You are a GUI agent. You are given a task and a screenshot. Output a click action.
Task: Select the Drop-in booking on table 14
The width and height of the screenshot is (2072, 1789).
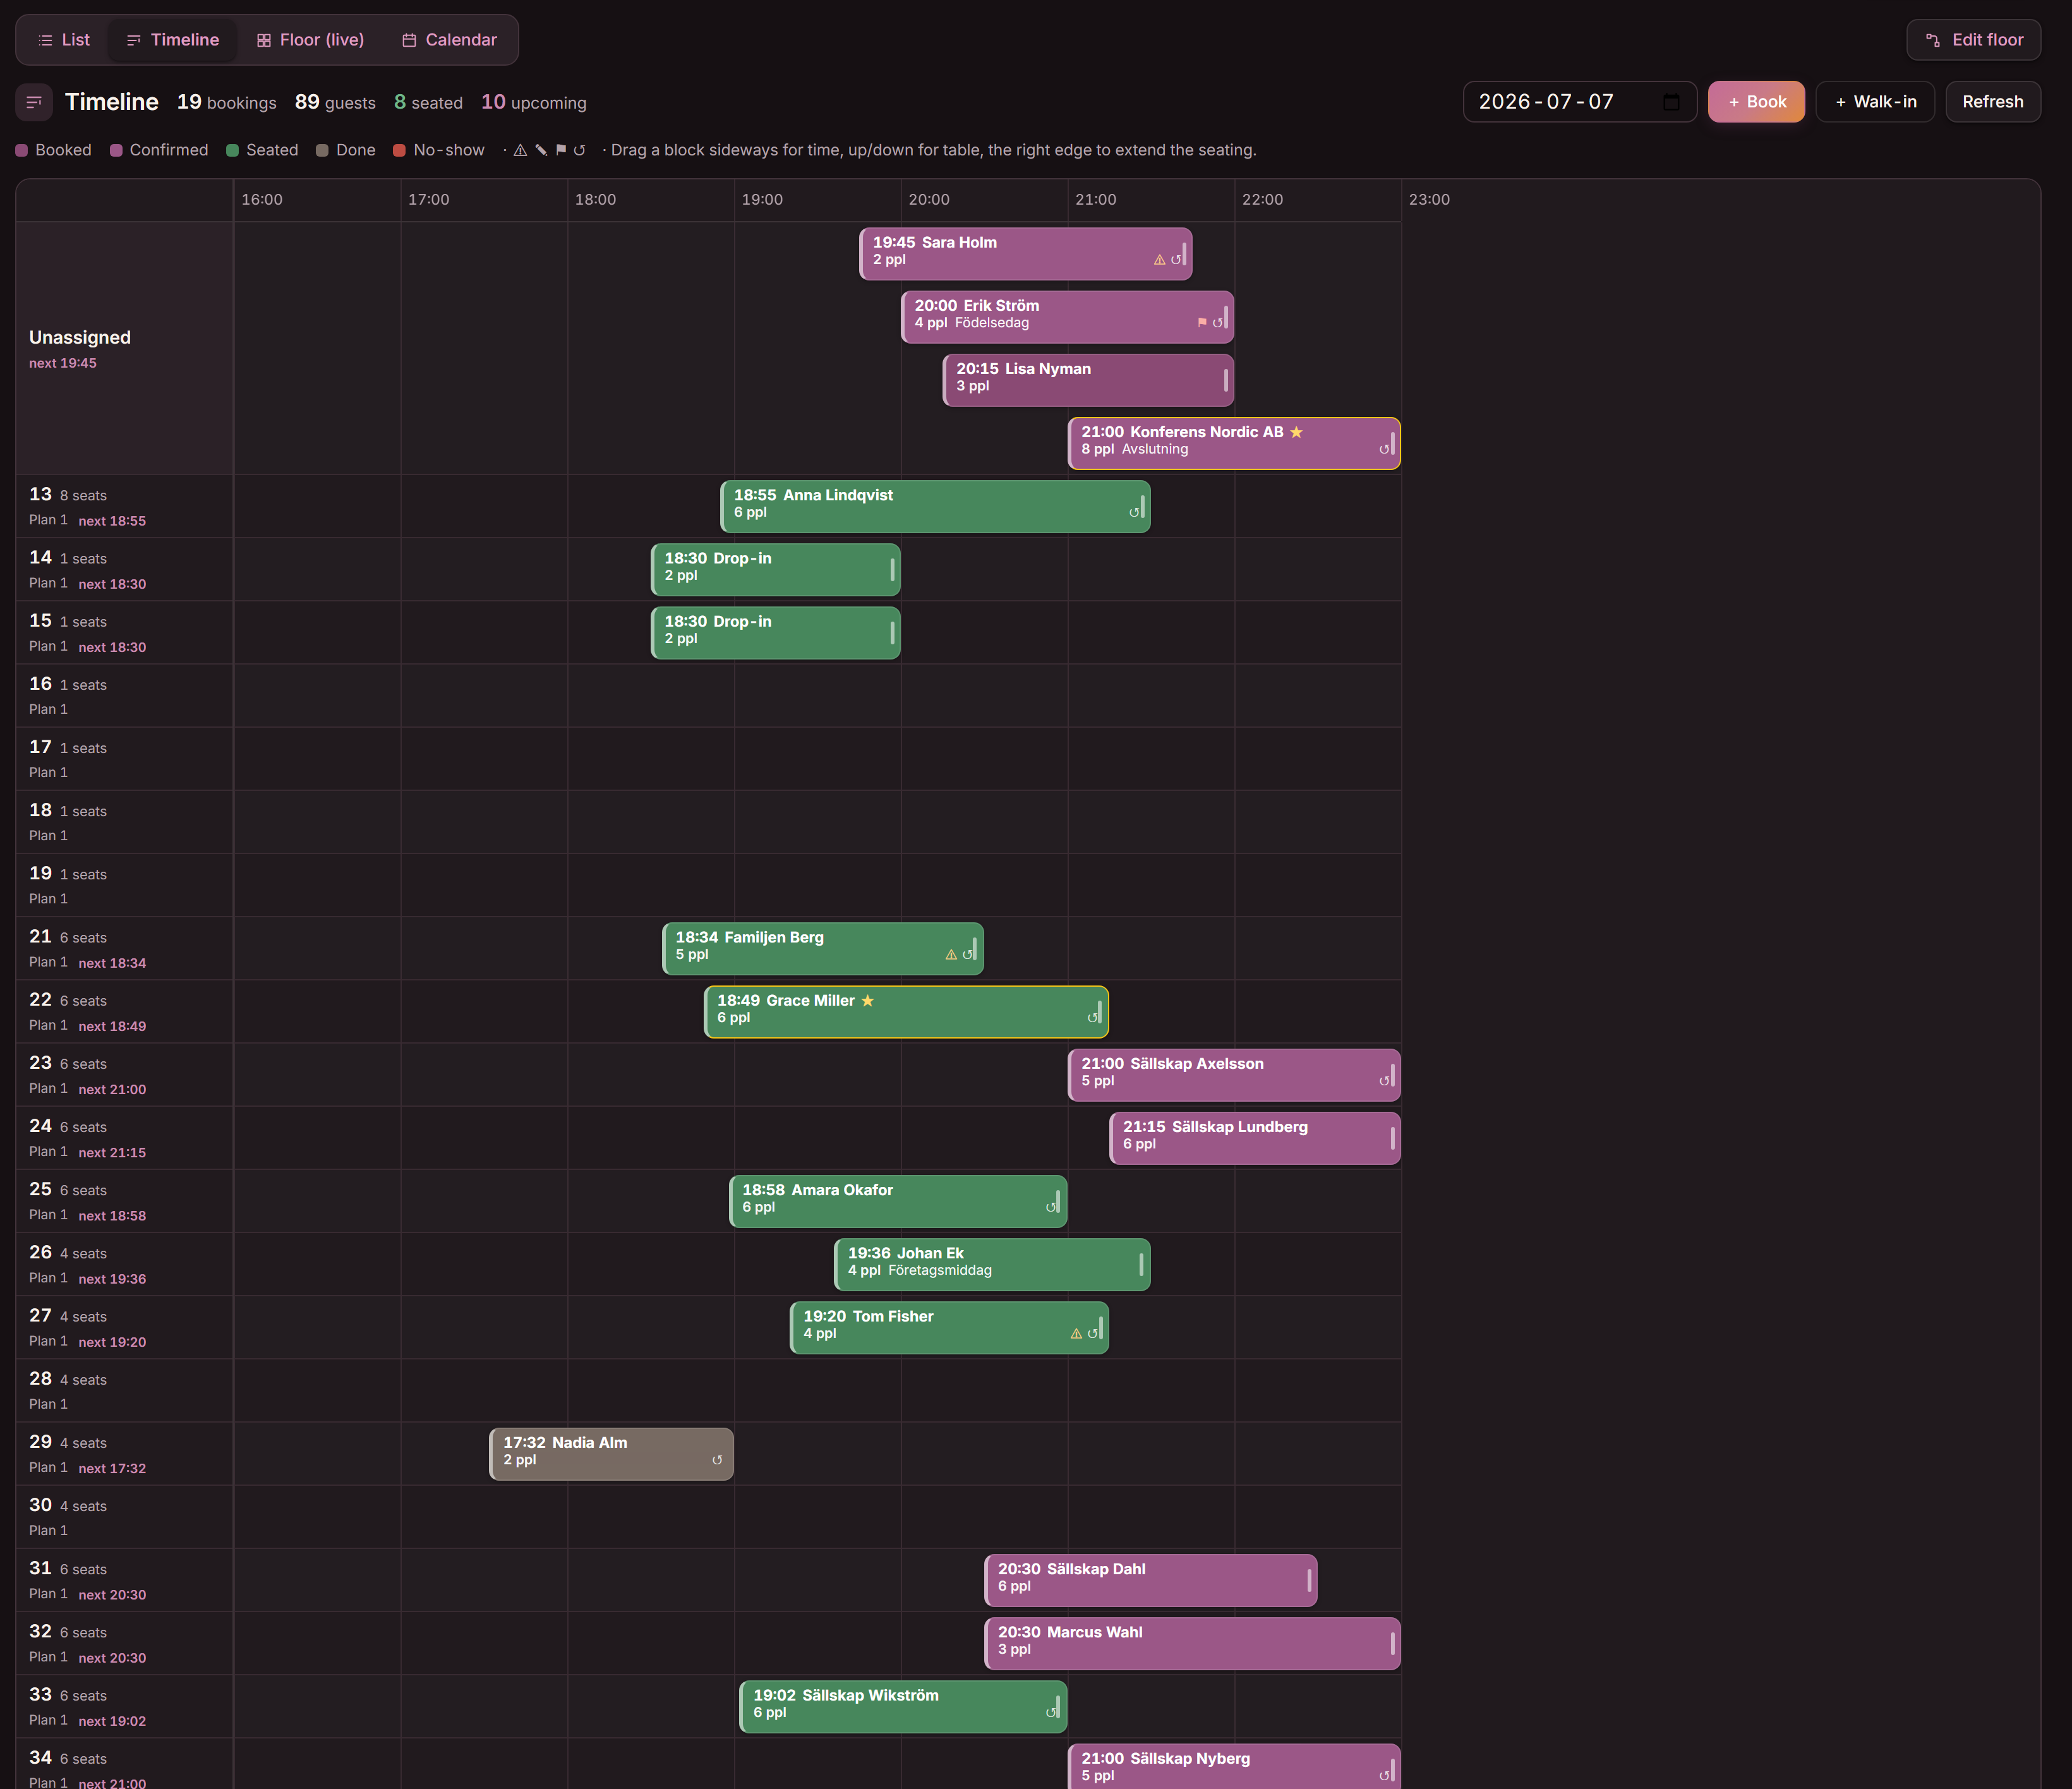coord(776,570)
